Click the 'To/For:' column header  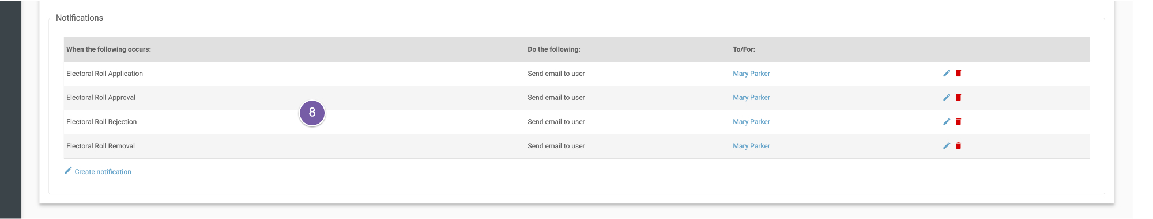pos(744,49)
